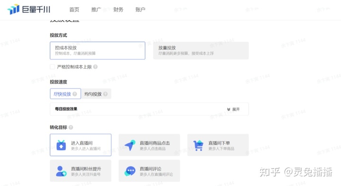This screenshot has width=341, height=186.
Task: Click help icon beside 严格控制成本上限
Action: coord(95,67)
